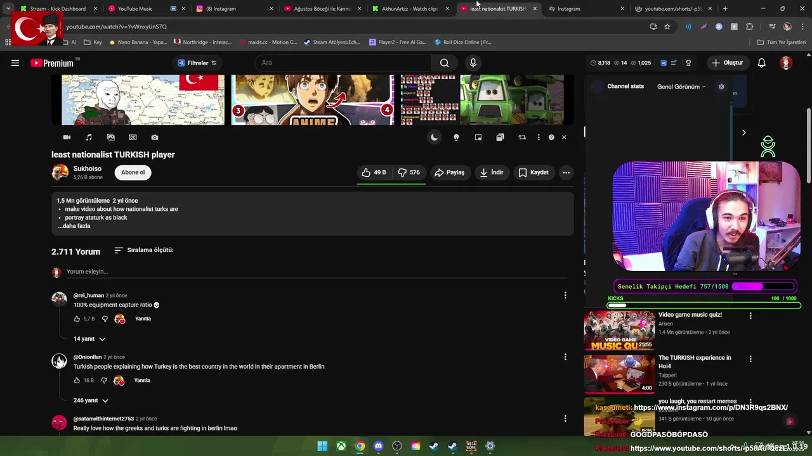Viewport: 812px width, 456px height.
Task: Share video with Paylaş button
Action: click(449, 172)
